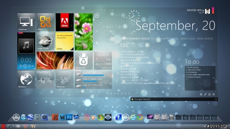
Task: Select the ENTERTAINMENT WORLD feed tab
Action: (x=135, y=39)
